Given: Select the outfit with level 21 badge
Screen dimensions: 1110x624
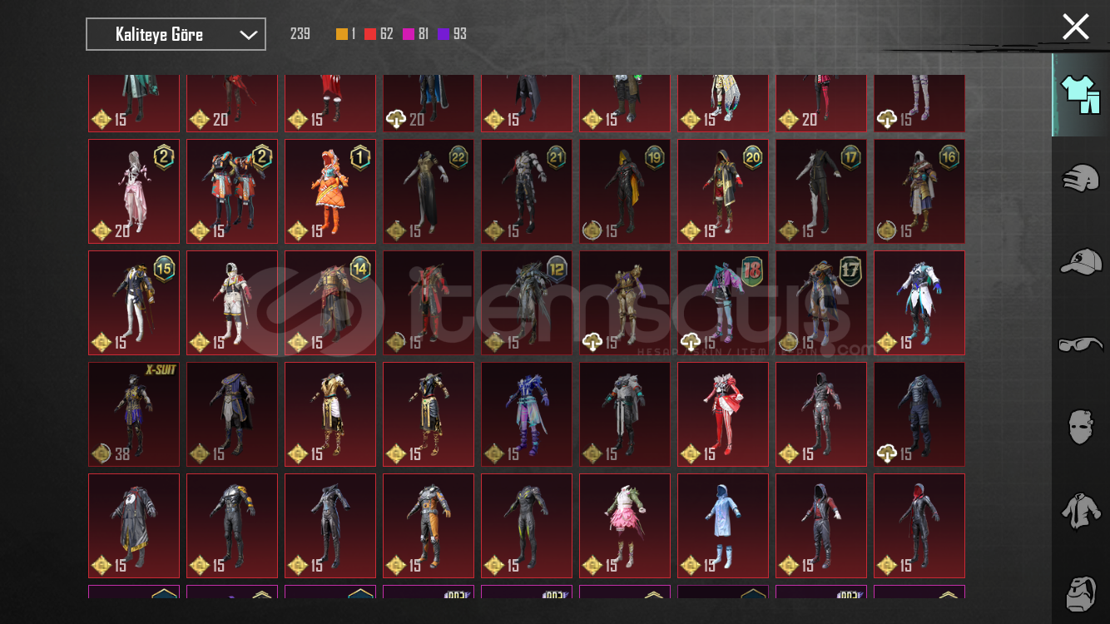Looking at the screenshot, I should (x=527, y=191).
